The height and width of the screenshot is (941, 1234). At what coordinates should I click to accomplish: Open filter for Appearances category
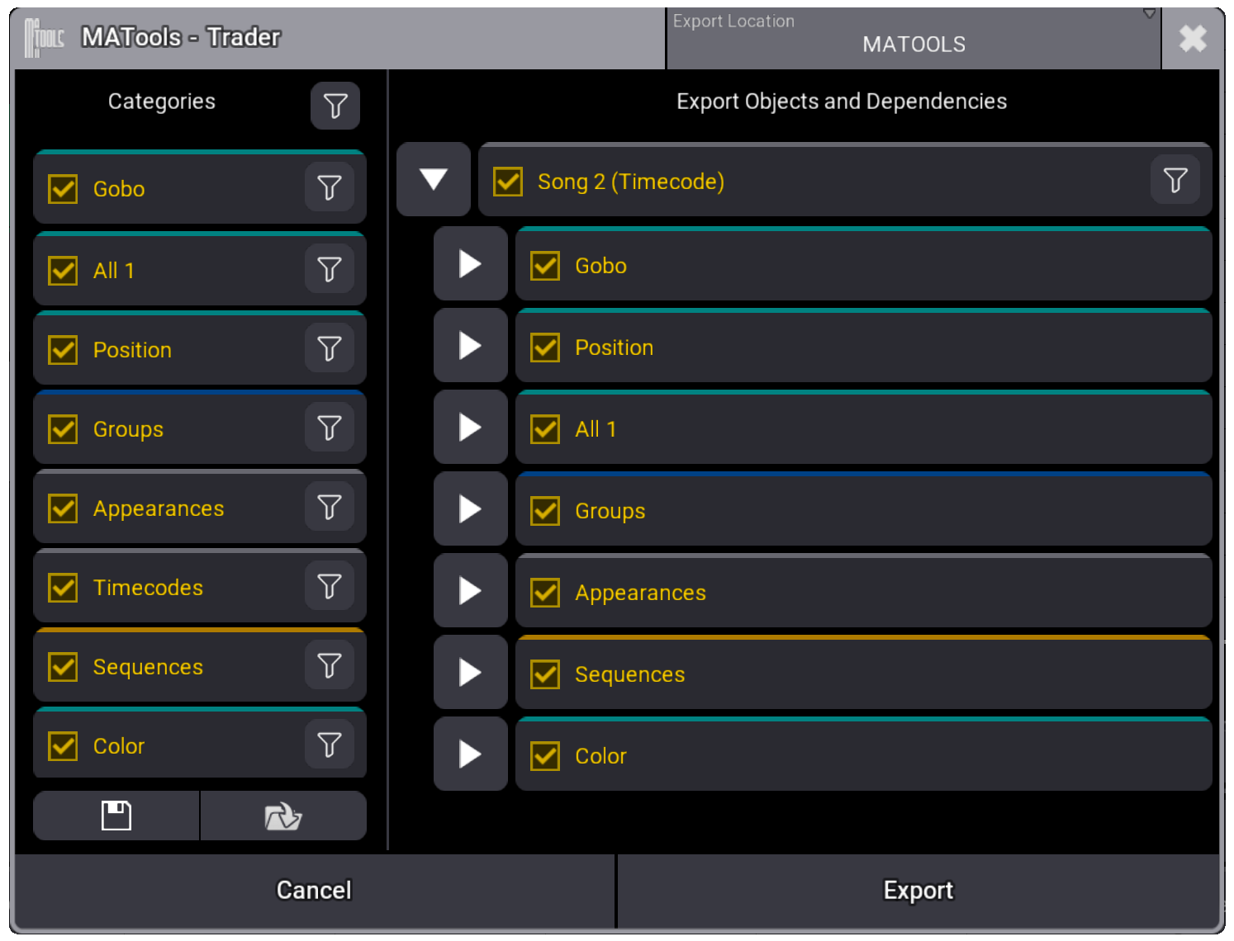pos(330,506)
